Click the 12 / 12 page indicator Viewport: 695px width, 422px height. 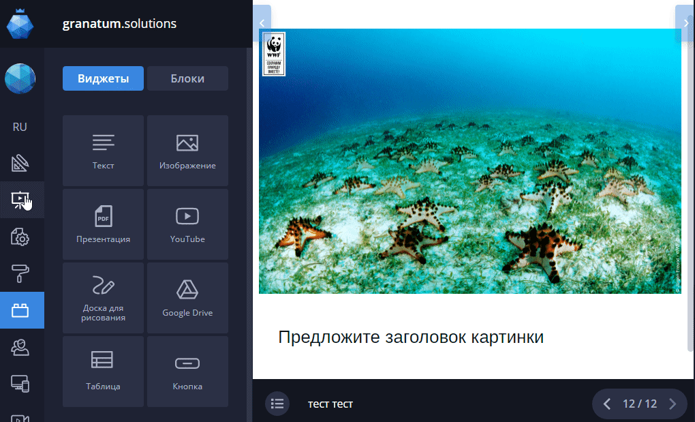coord(640,404)
